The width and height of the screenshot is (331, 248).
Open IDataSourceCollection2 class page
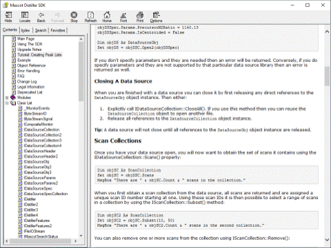point(43,135)
